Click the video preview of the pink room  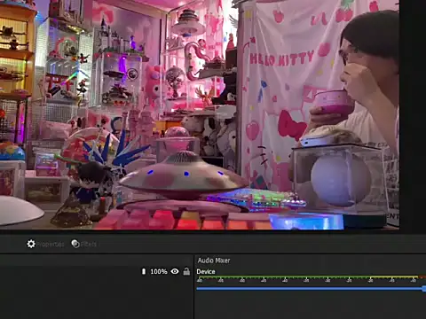pos(200,114)
